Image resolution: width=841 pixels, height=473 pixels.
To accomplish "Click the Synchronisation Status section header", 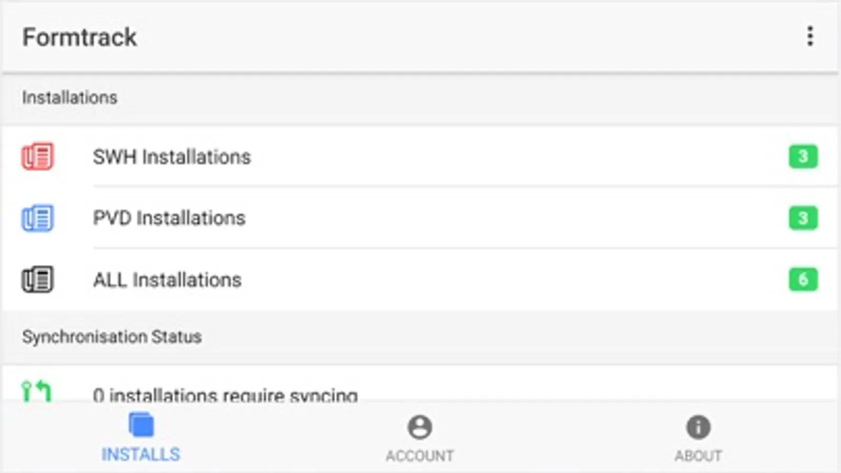I will 112,337.
